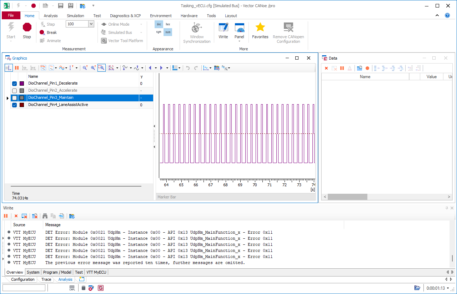
Task: Open the Diagnostics & XCP ribbon tab
Action: pyautogui.click(x=125, y=16)
